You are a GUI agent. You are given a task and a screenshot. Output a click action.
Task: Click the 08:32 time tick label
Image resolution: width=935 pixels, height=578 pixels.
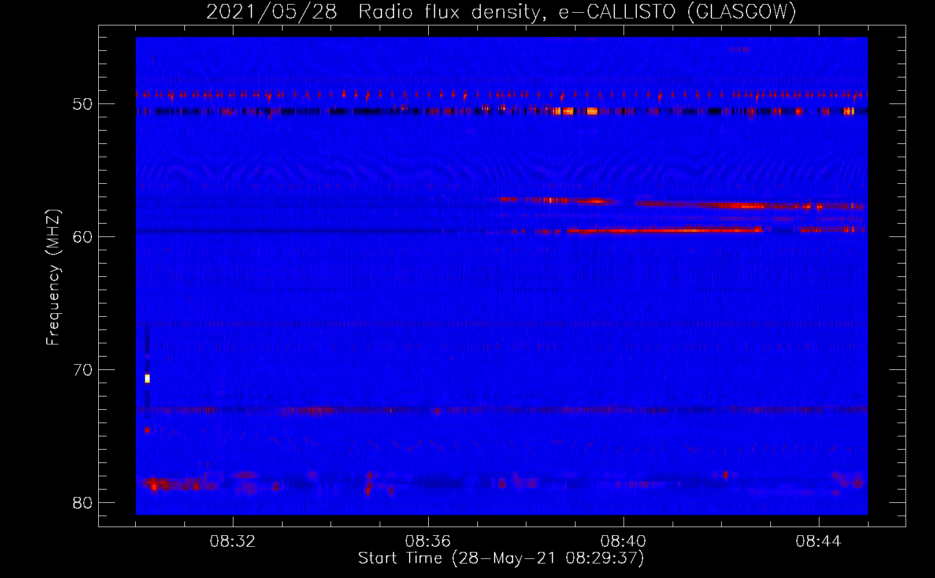click(233, 542)
